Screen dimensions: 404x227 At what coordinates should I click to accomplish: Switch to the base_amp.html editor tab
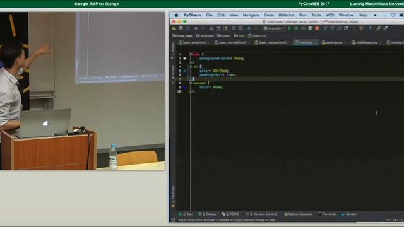[x=194, y=42]
